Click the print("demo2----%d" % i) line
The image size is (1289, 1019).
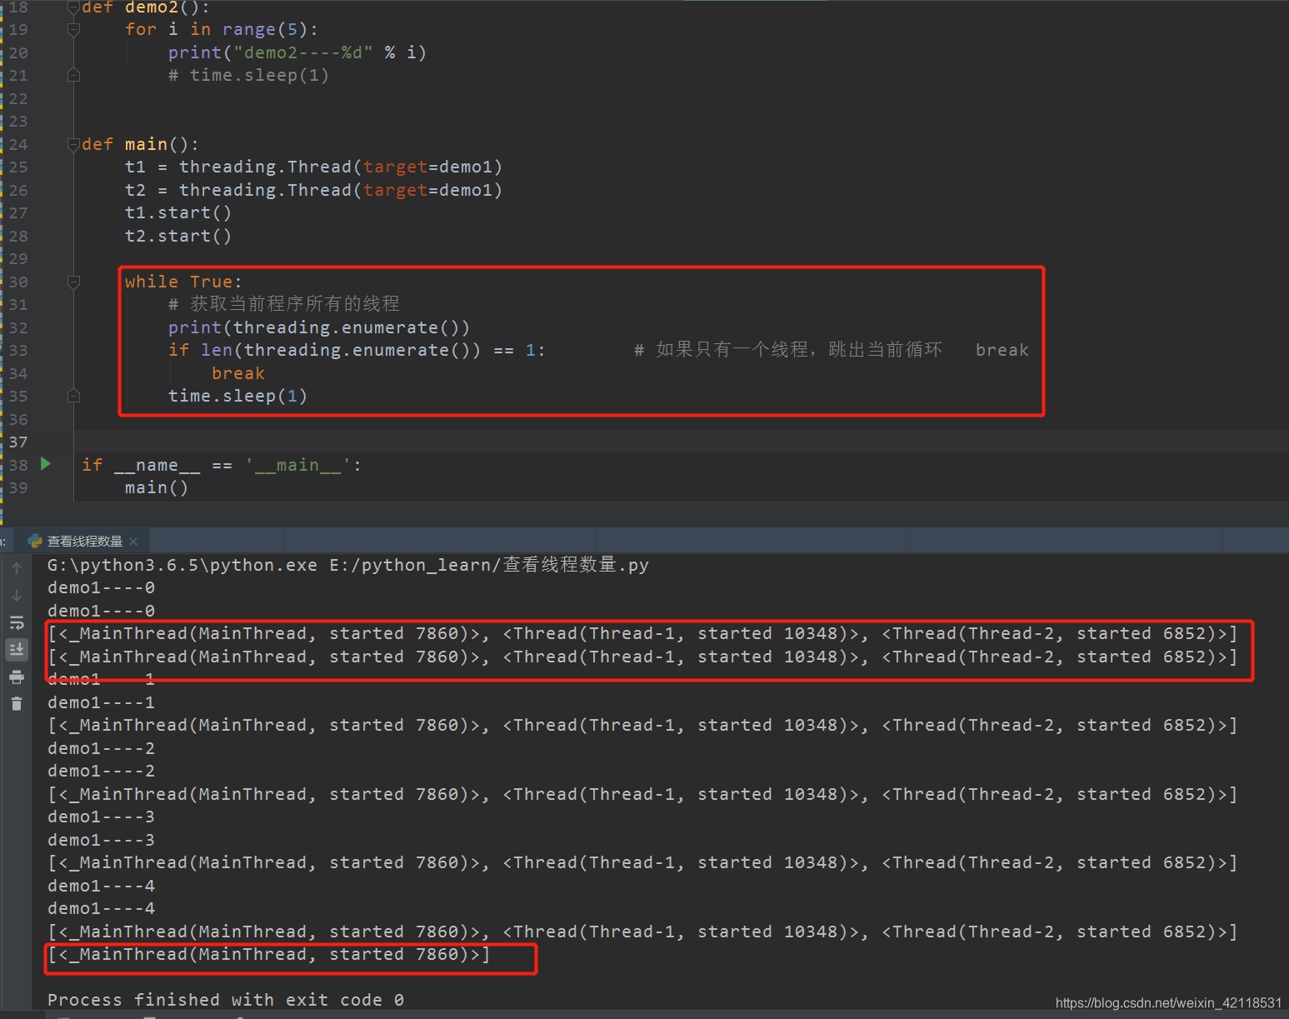pyautogui.click(x=297, y=52)
